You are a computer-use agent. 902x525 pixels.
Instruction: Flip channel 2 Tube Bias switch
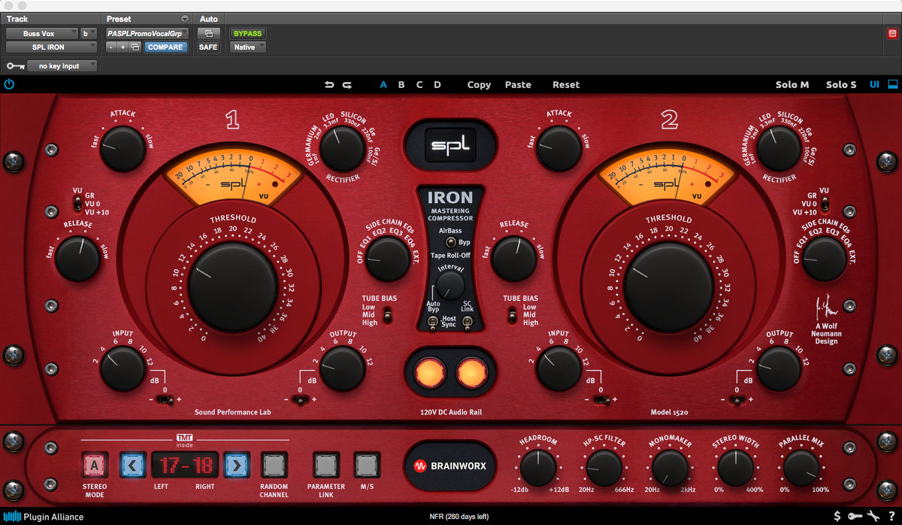click(512, 317)
